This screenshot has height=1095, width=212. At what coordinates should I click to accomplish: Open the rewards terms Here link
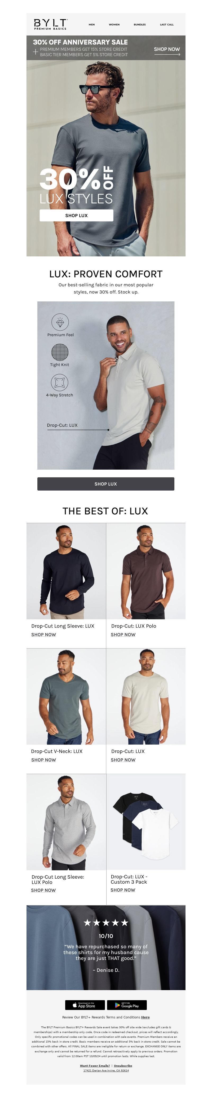(x=145, y=1017)
